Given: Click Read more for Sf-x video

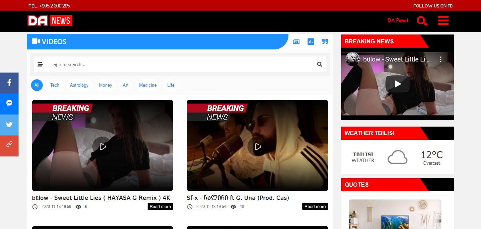Looking at the screenshot, I should [315, 207].
